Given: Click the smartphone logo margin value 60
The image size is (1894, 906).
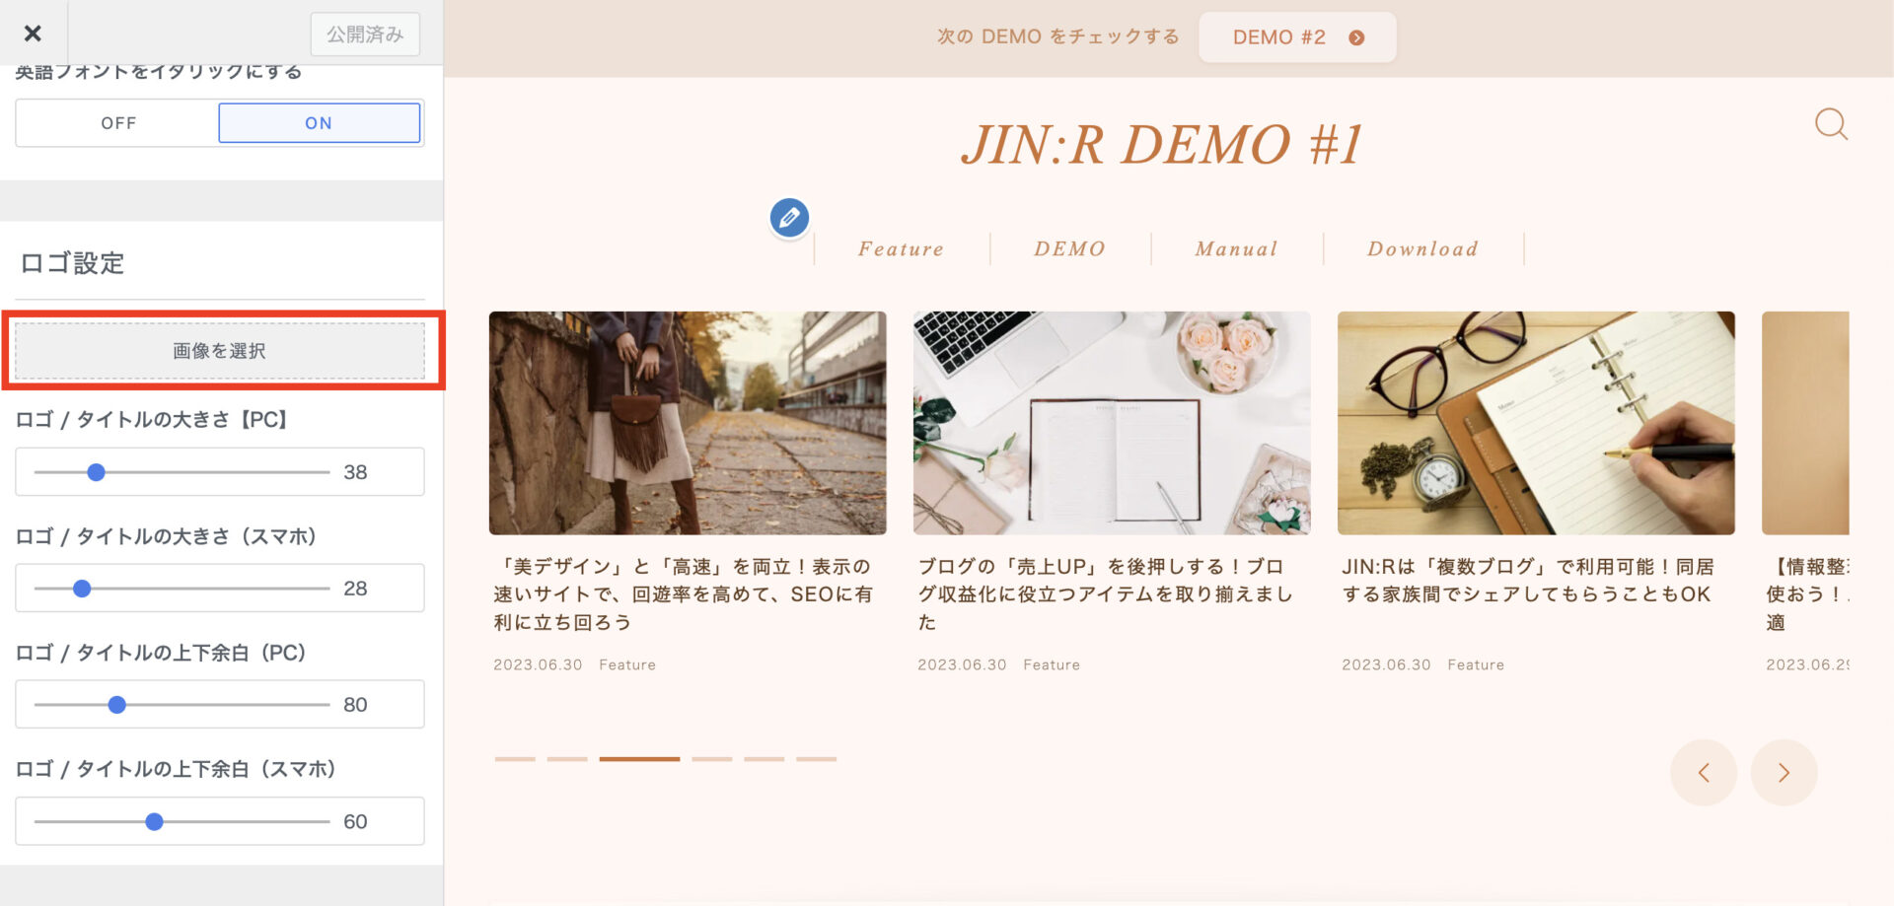Looking at the screenshot, I should pos(355,821).
